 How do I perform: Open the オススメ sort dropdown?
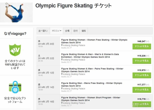[56, 31]
